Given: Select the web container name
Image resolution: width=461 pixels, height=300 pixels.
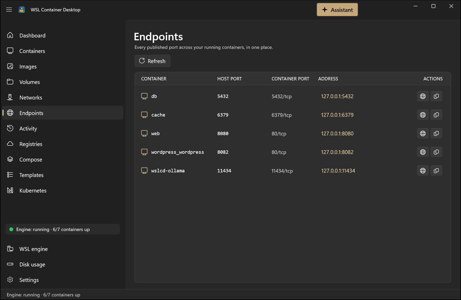Looking at the screenshot, I should 155,133.
